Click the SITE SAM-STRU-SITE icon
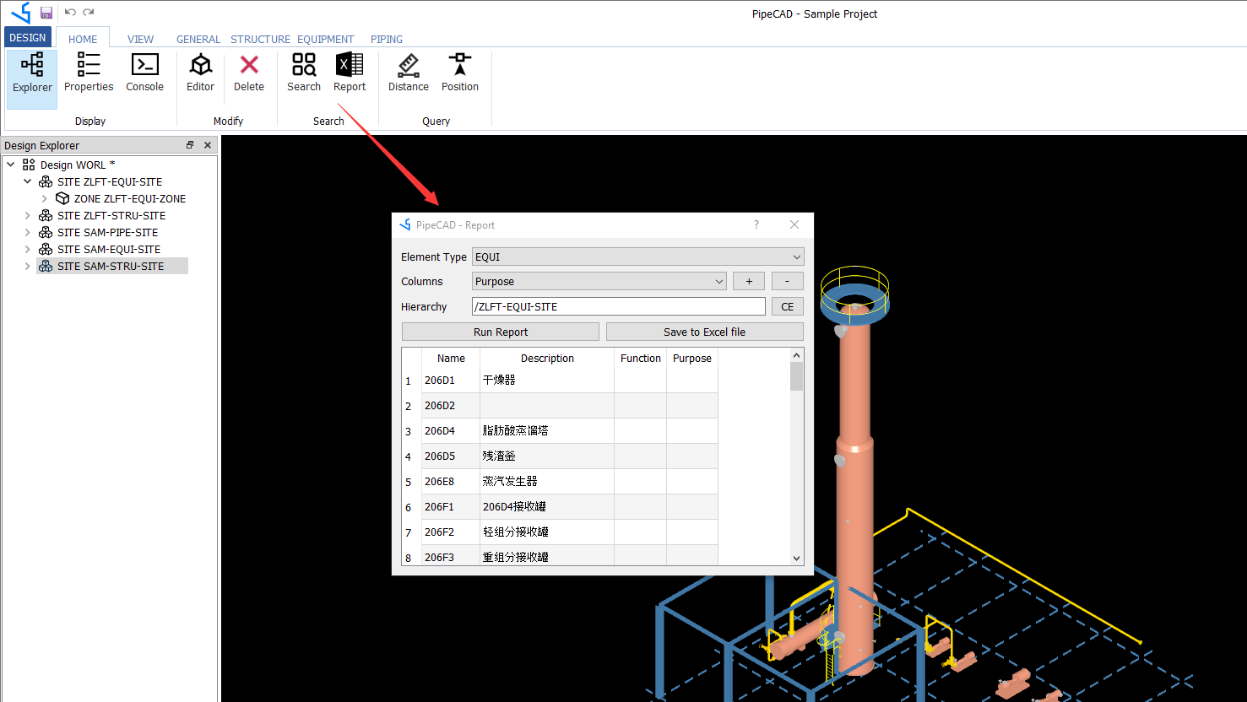The height and width of the screenshot is (702, 1247). pyautogui.click(x=46, y=266)
